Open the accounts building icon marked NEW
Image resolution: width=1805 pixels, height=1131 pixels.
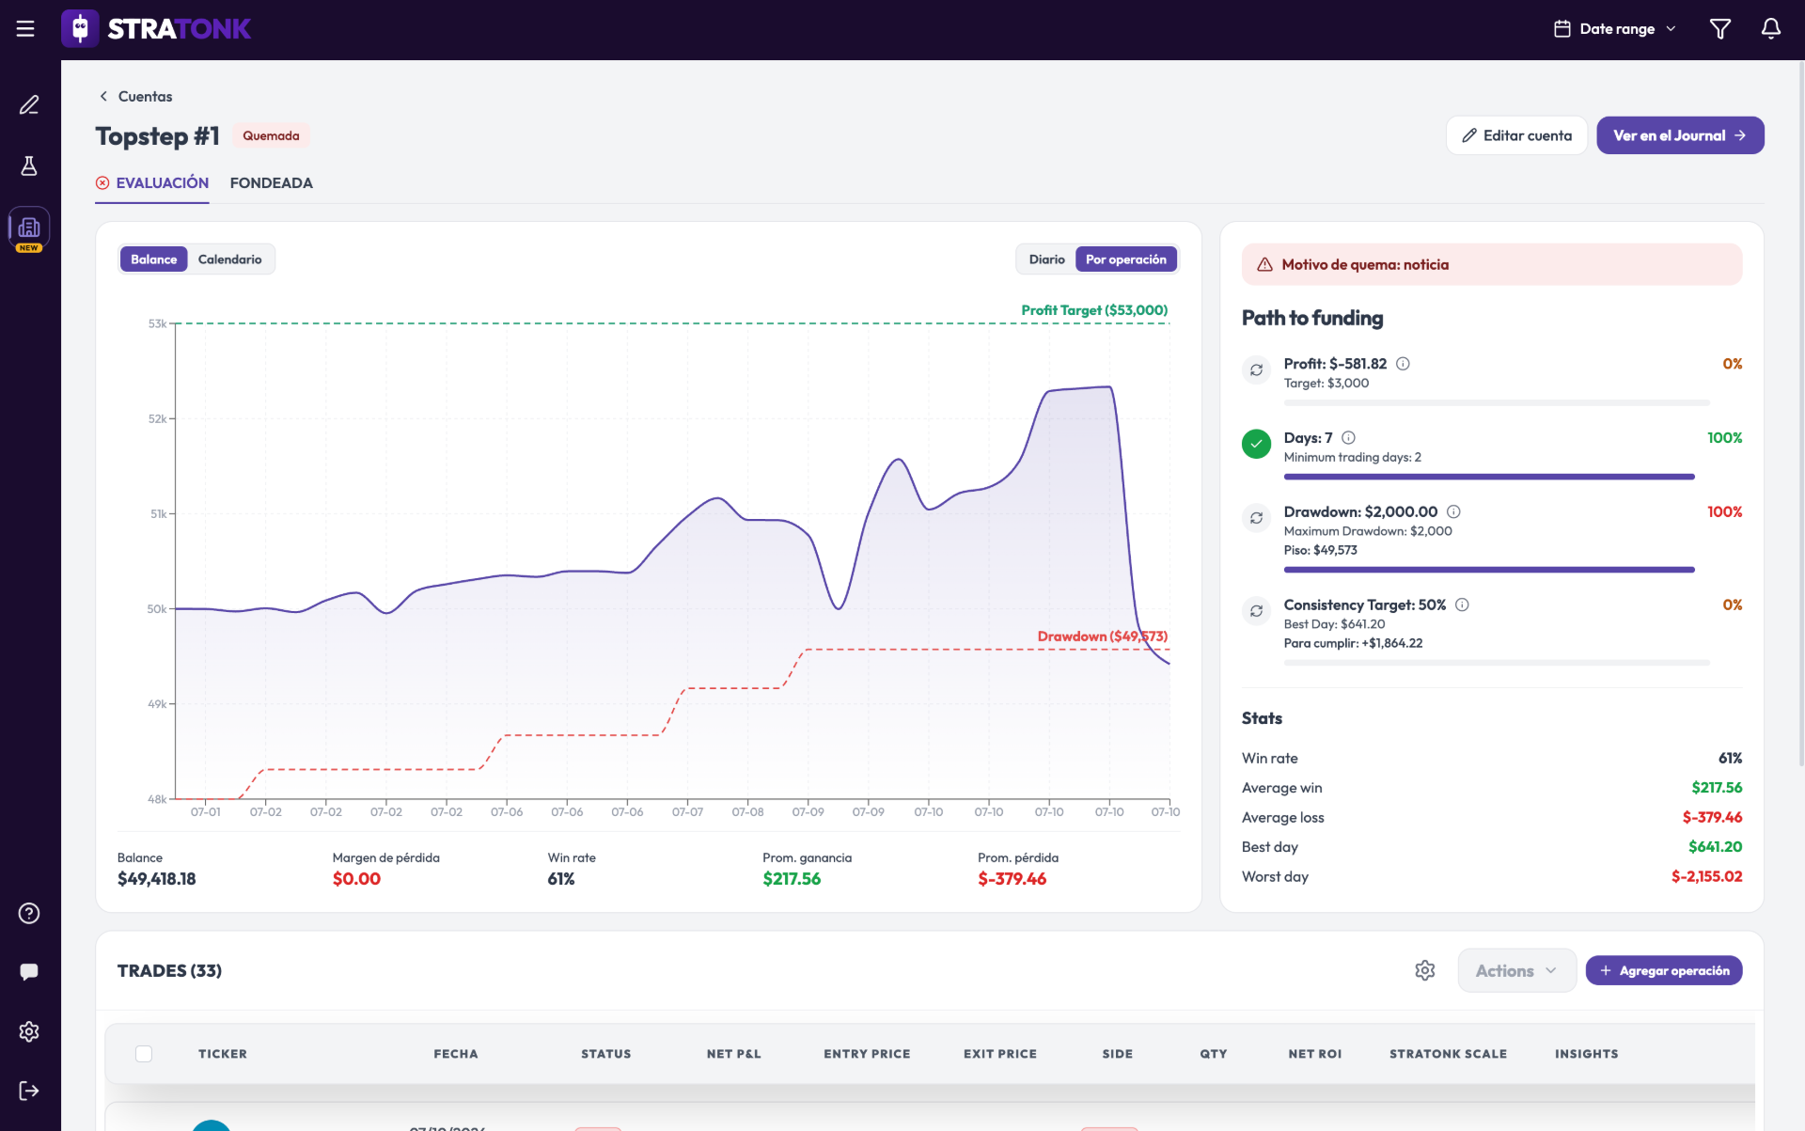(x=29, y=228)
